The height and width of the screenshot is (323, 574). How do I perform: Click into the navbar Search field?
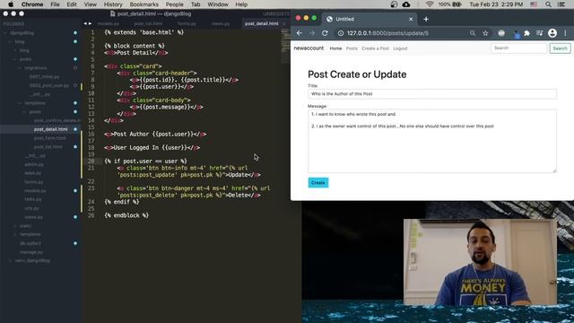pyautogui.click(x=518, y=48)
